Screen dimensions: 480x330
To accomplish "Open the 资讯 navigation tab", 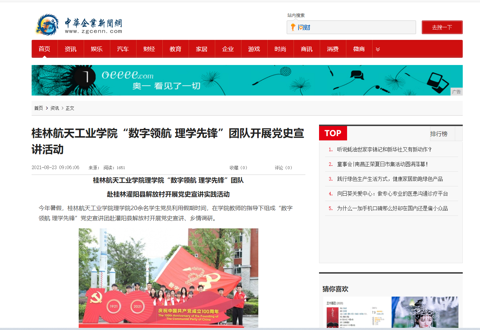I will click(70, 49).
